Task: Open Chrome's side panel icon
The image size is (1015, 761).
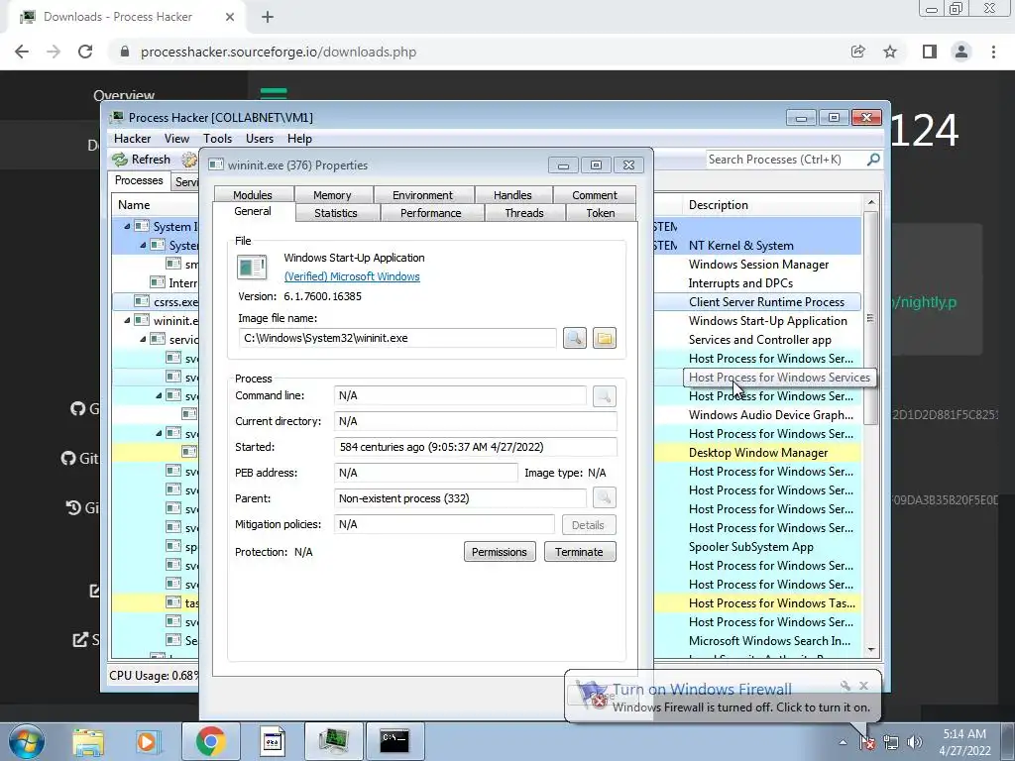Action: [930, 52]
